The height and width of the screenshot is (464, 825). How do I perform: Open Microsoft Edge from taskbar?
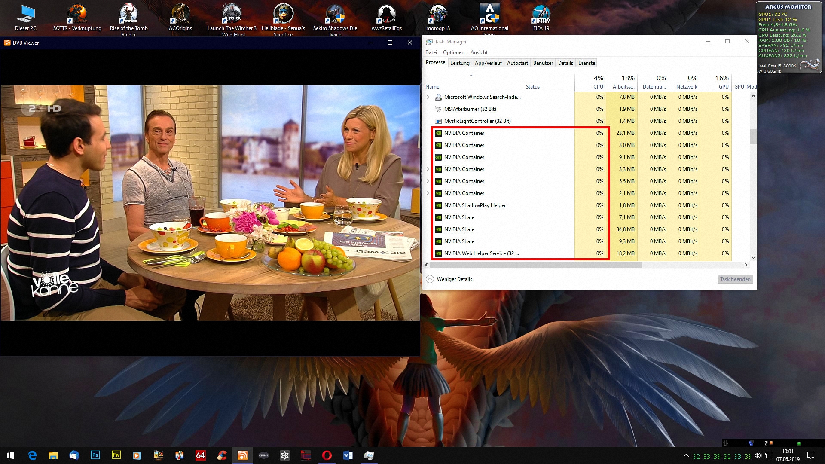point(32,455)
